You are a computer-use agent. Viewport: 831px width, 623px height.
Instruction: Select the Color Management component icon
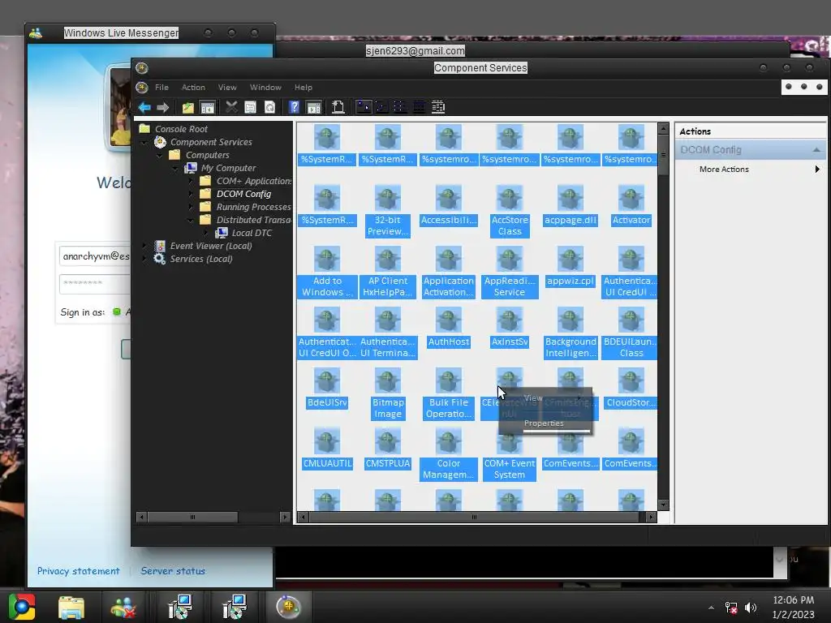pyautogui.click(x=448, y=454)
